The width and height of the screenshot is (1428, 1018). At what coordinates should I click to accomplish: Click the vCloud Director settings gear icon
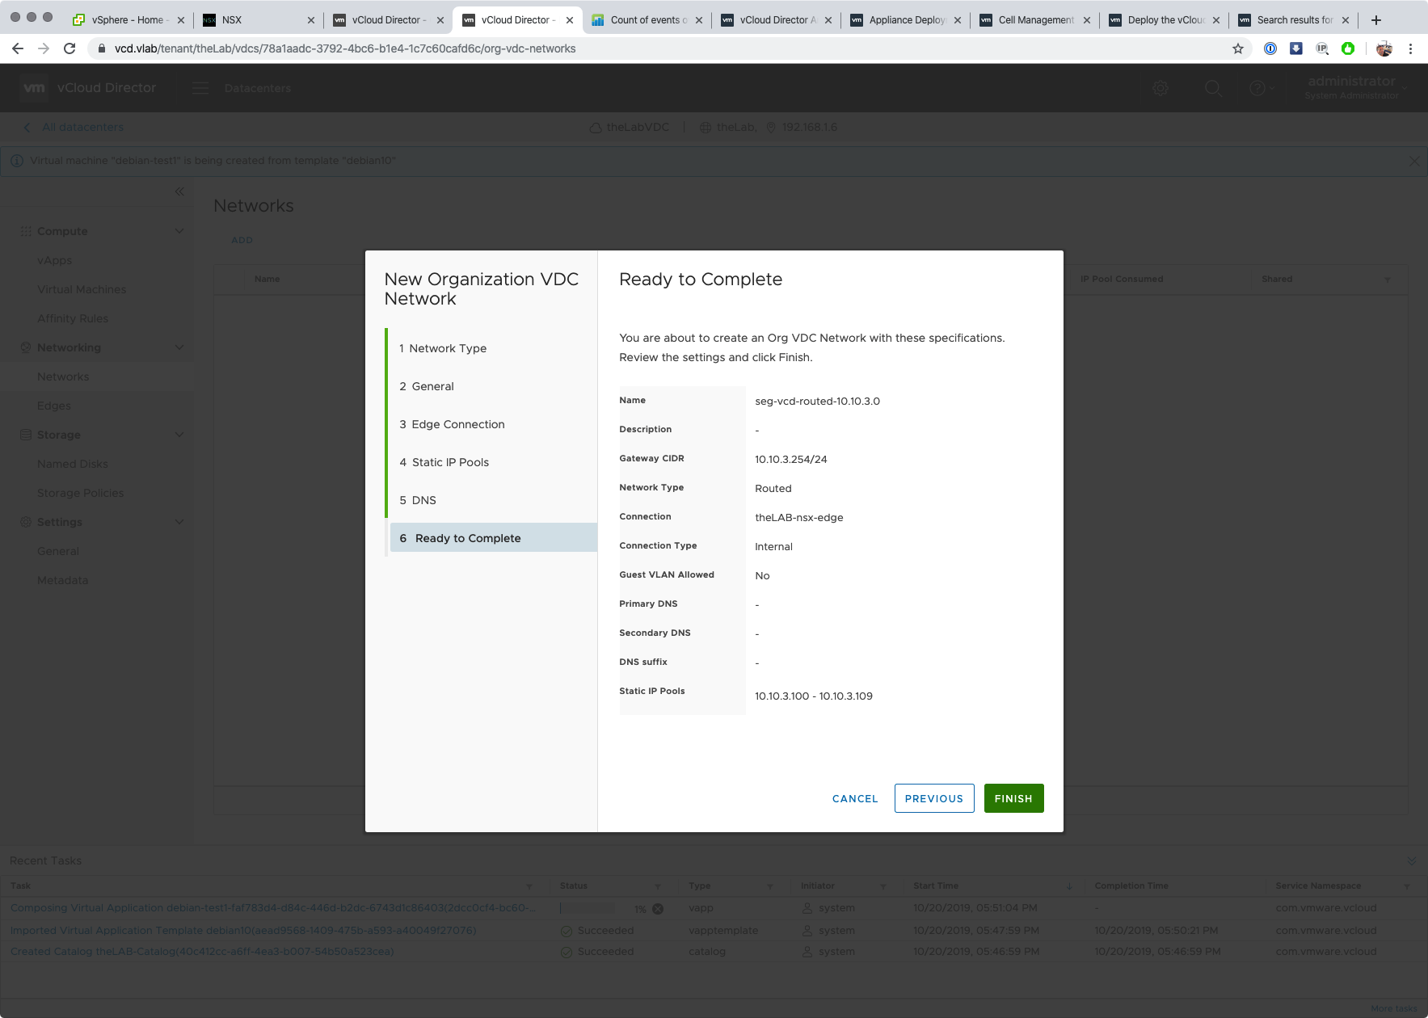tap(1161, 88)
